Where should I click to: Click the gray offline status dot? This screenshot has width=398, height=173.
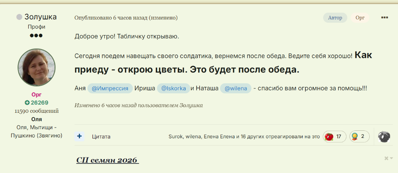(19, 17)
